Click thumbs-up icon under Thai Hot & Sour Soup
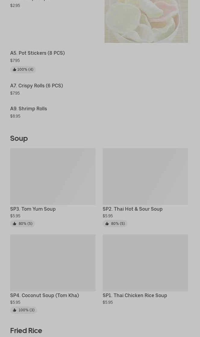 pos(107,224)
